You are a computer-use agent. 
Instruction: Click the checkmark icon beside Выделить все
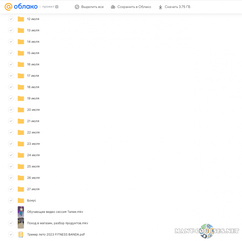(x=77, y=7)
